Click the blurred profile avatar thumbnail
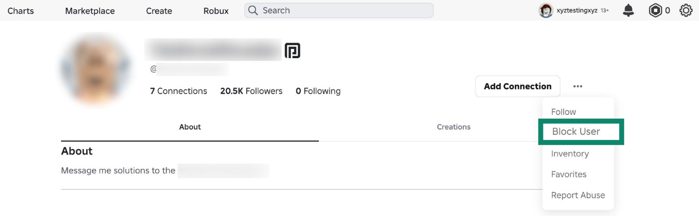This screenshot has width=699, height=216. pyautogui.click(x=95, y=69)
